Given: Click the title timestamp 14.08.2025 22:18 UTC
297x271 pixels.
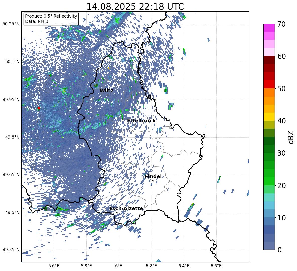Looking at the screenshot, I should point(135,7).
